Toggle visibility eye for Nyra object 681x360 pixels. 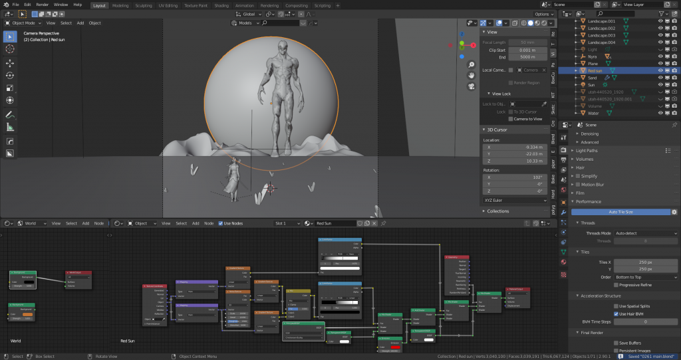point(660,56)
